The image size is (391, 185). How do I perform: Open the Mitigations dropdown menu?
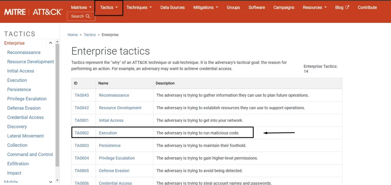pos(206,8)
